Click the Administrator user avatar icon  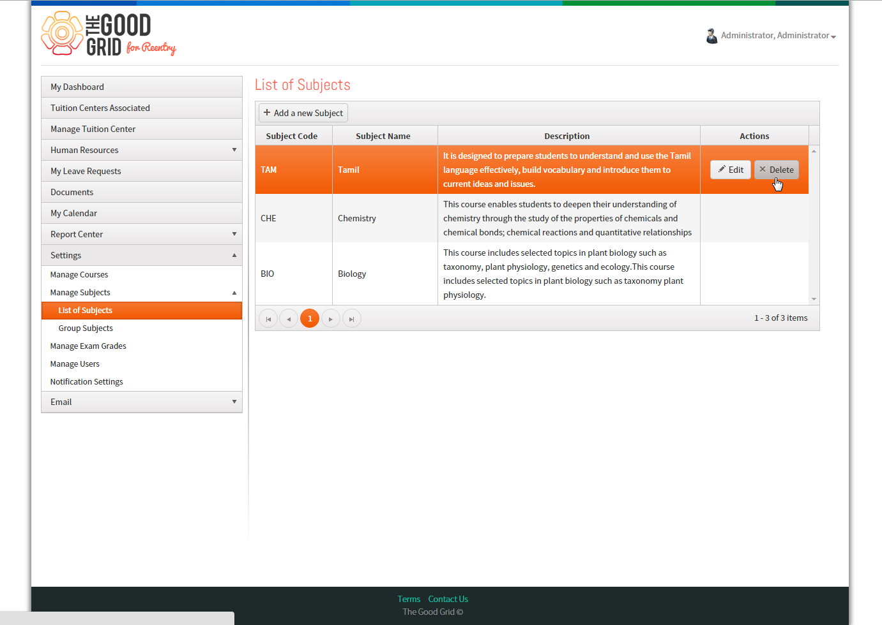[x=711, y=36]
